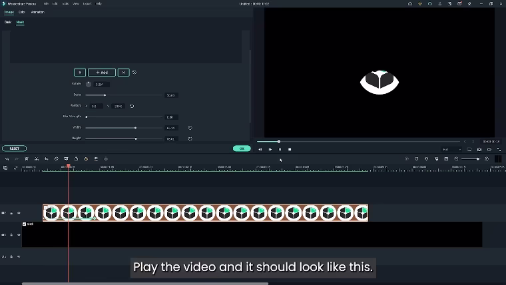Go to next keyframe button right of Add
Screen dimensions: 506x285
pyautogui.click(x=124, y=73)
